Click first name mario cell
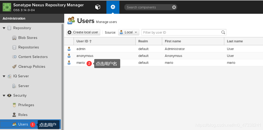 [169, 63]
